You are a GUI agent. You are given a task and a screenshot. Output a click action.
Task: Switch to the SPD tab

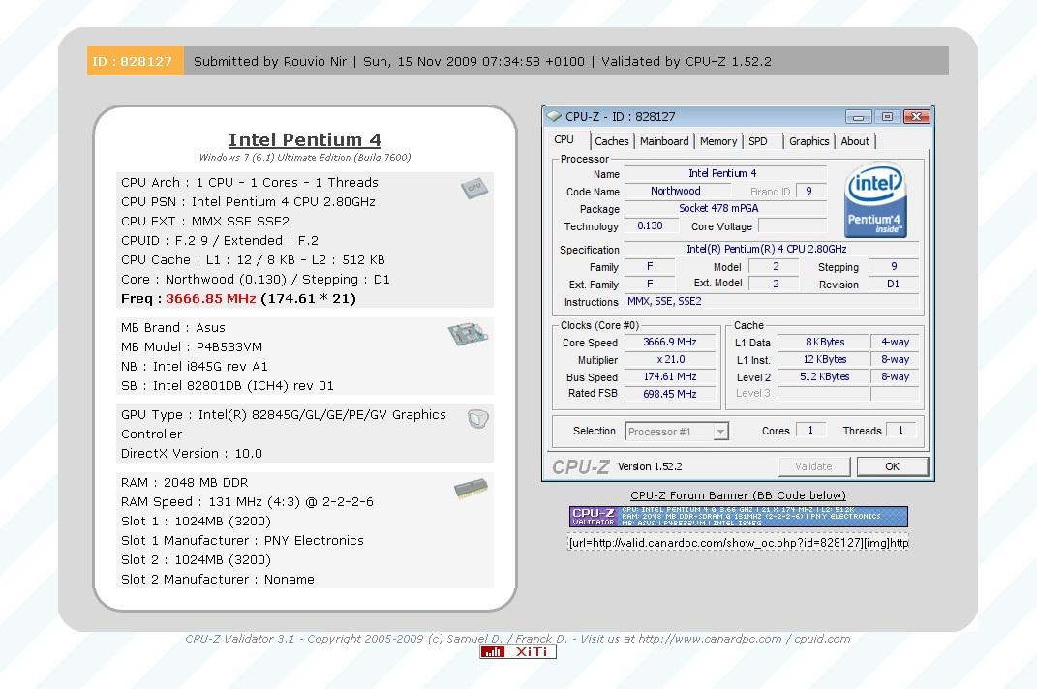tap(758, 141)
